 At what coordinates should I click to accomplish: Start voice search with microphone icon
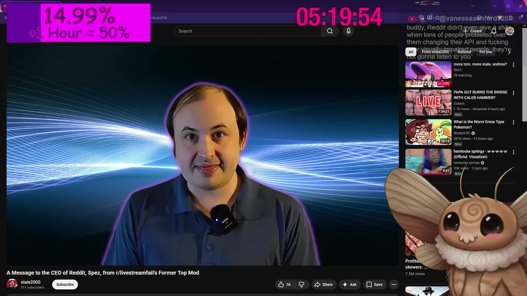tap(349, 31)
